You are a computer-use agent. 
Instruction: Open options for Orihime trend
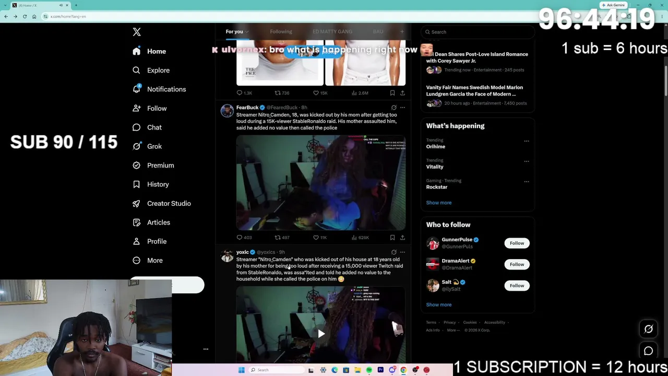[527, 141]
